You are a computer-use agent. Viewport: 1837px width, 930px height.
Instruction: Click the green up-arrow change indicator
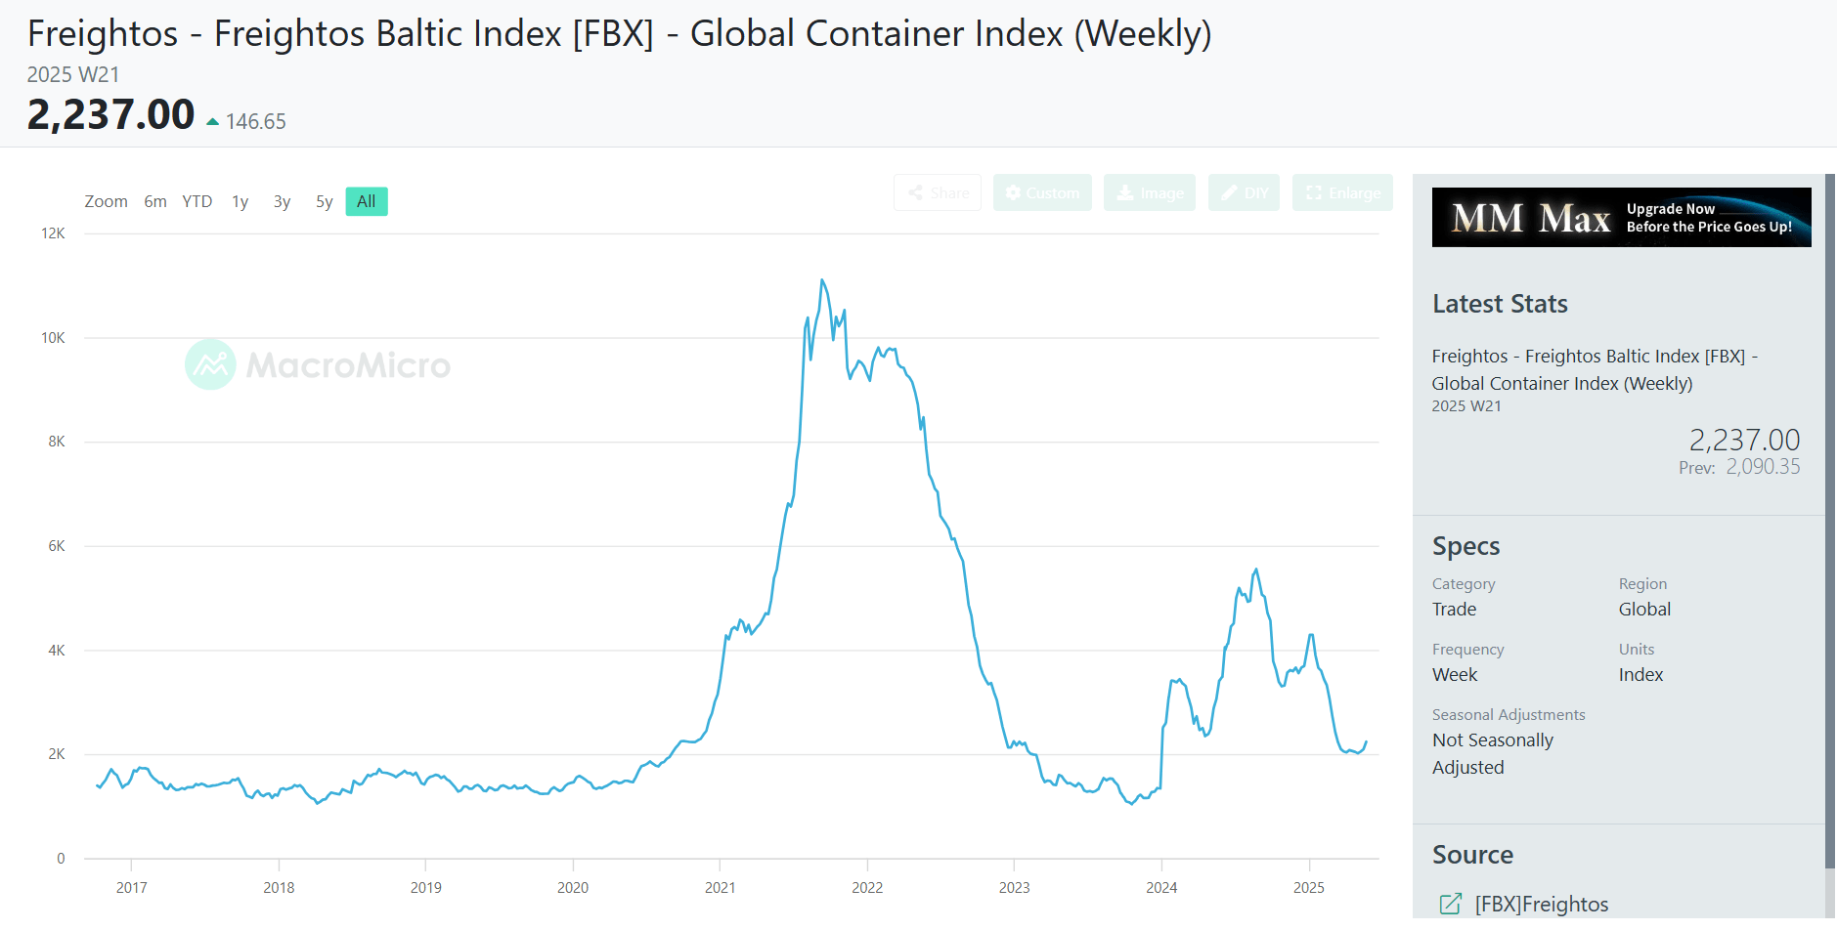(x=211, y=119)
